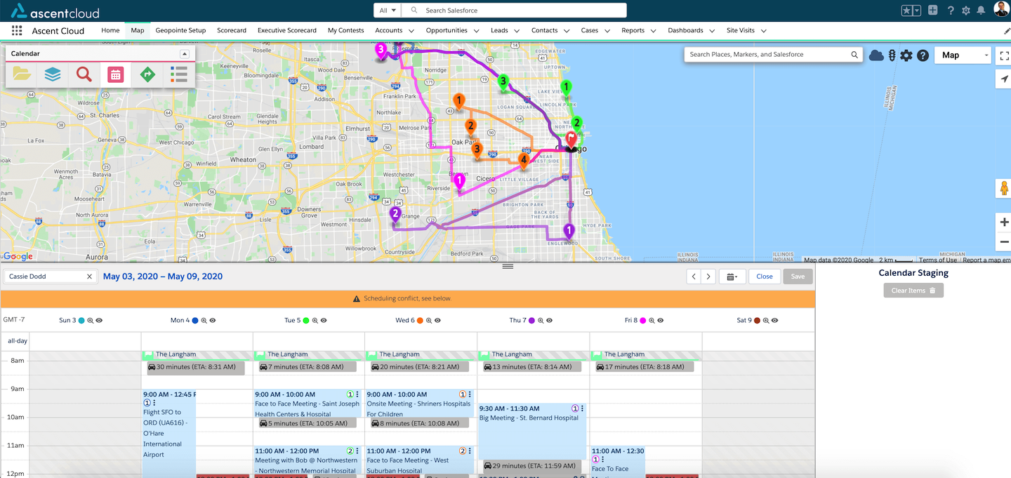Click the calendar Save button

pyautogui.click(x=798, y=277)
